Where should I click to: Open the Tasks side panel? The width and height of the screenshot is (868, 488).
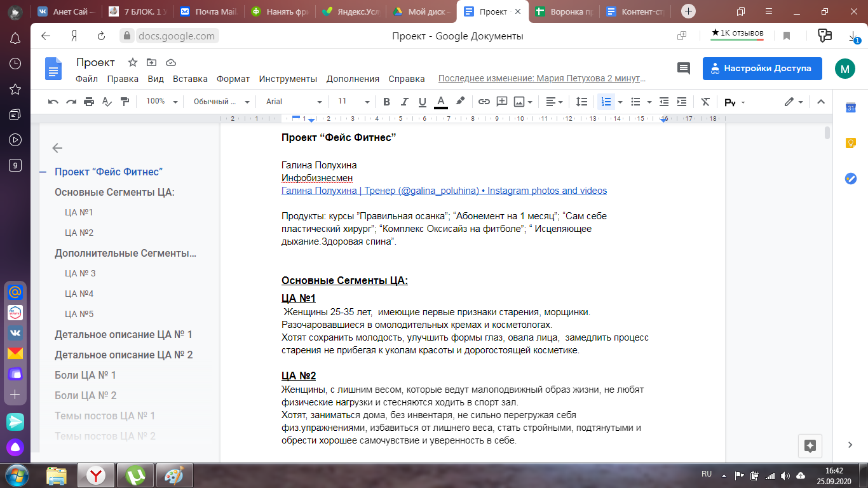[x=851, y=179]
